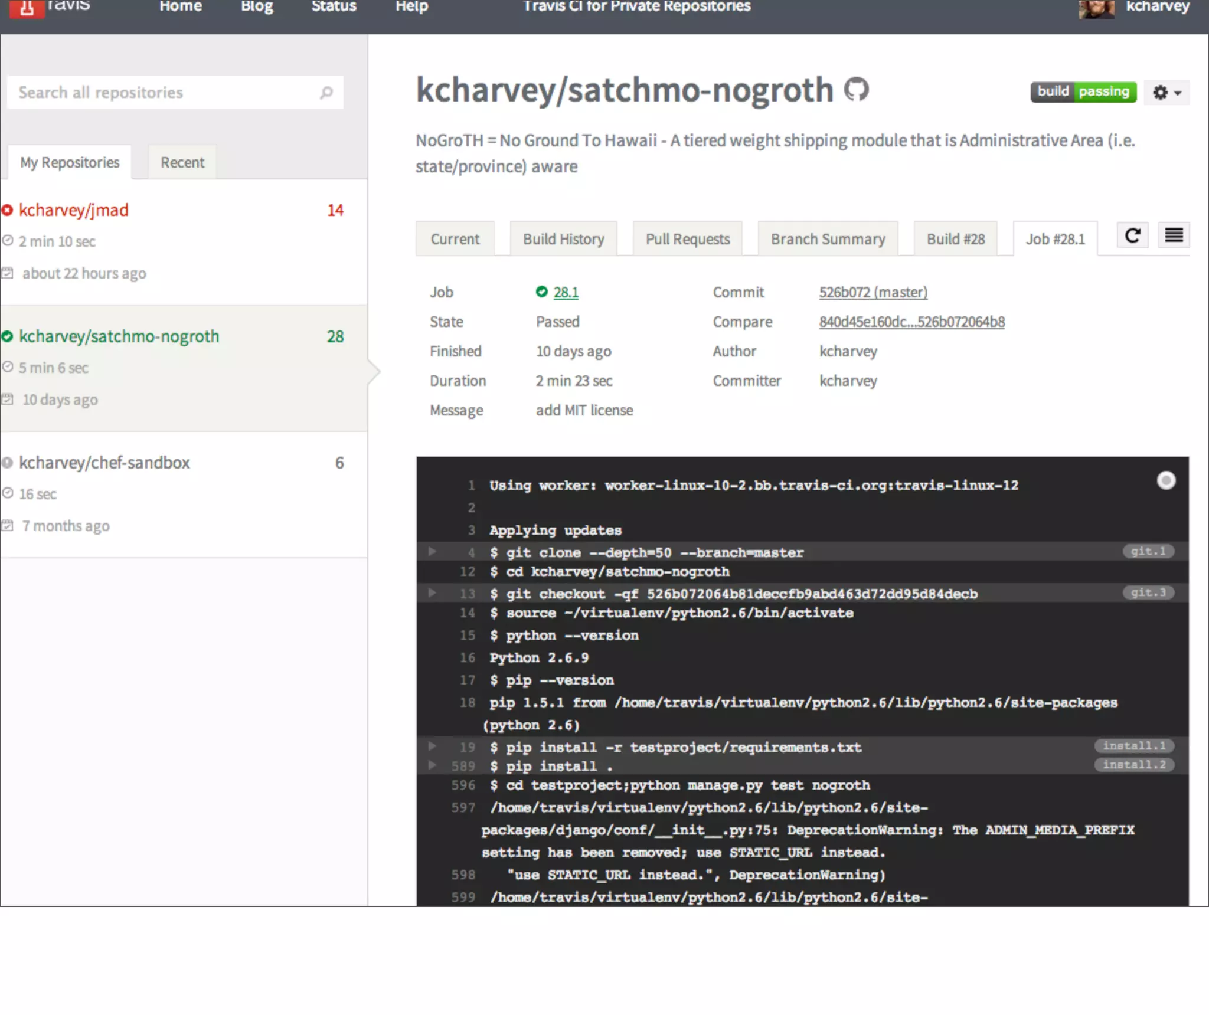The height and width of the screenshot is (1015, 1209).
Task: Open the GitHub icon next to satchmo-nogroth
Action: pyautogui.click(x=856, y=90)
